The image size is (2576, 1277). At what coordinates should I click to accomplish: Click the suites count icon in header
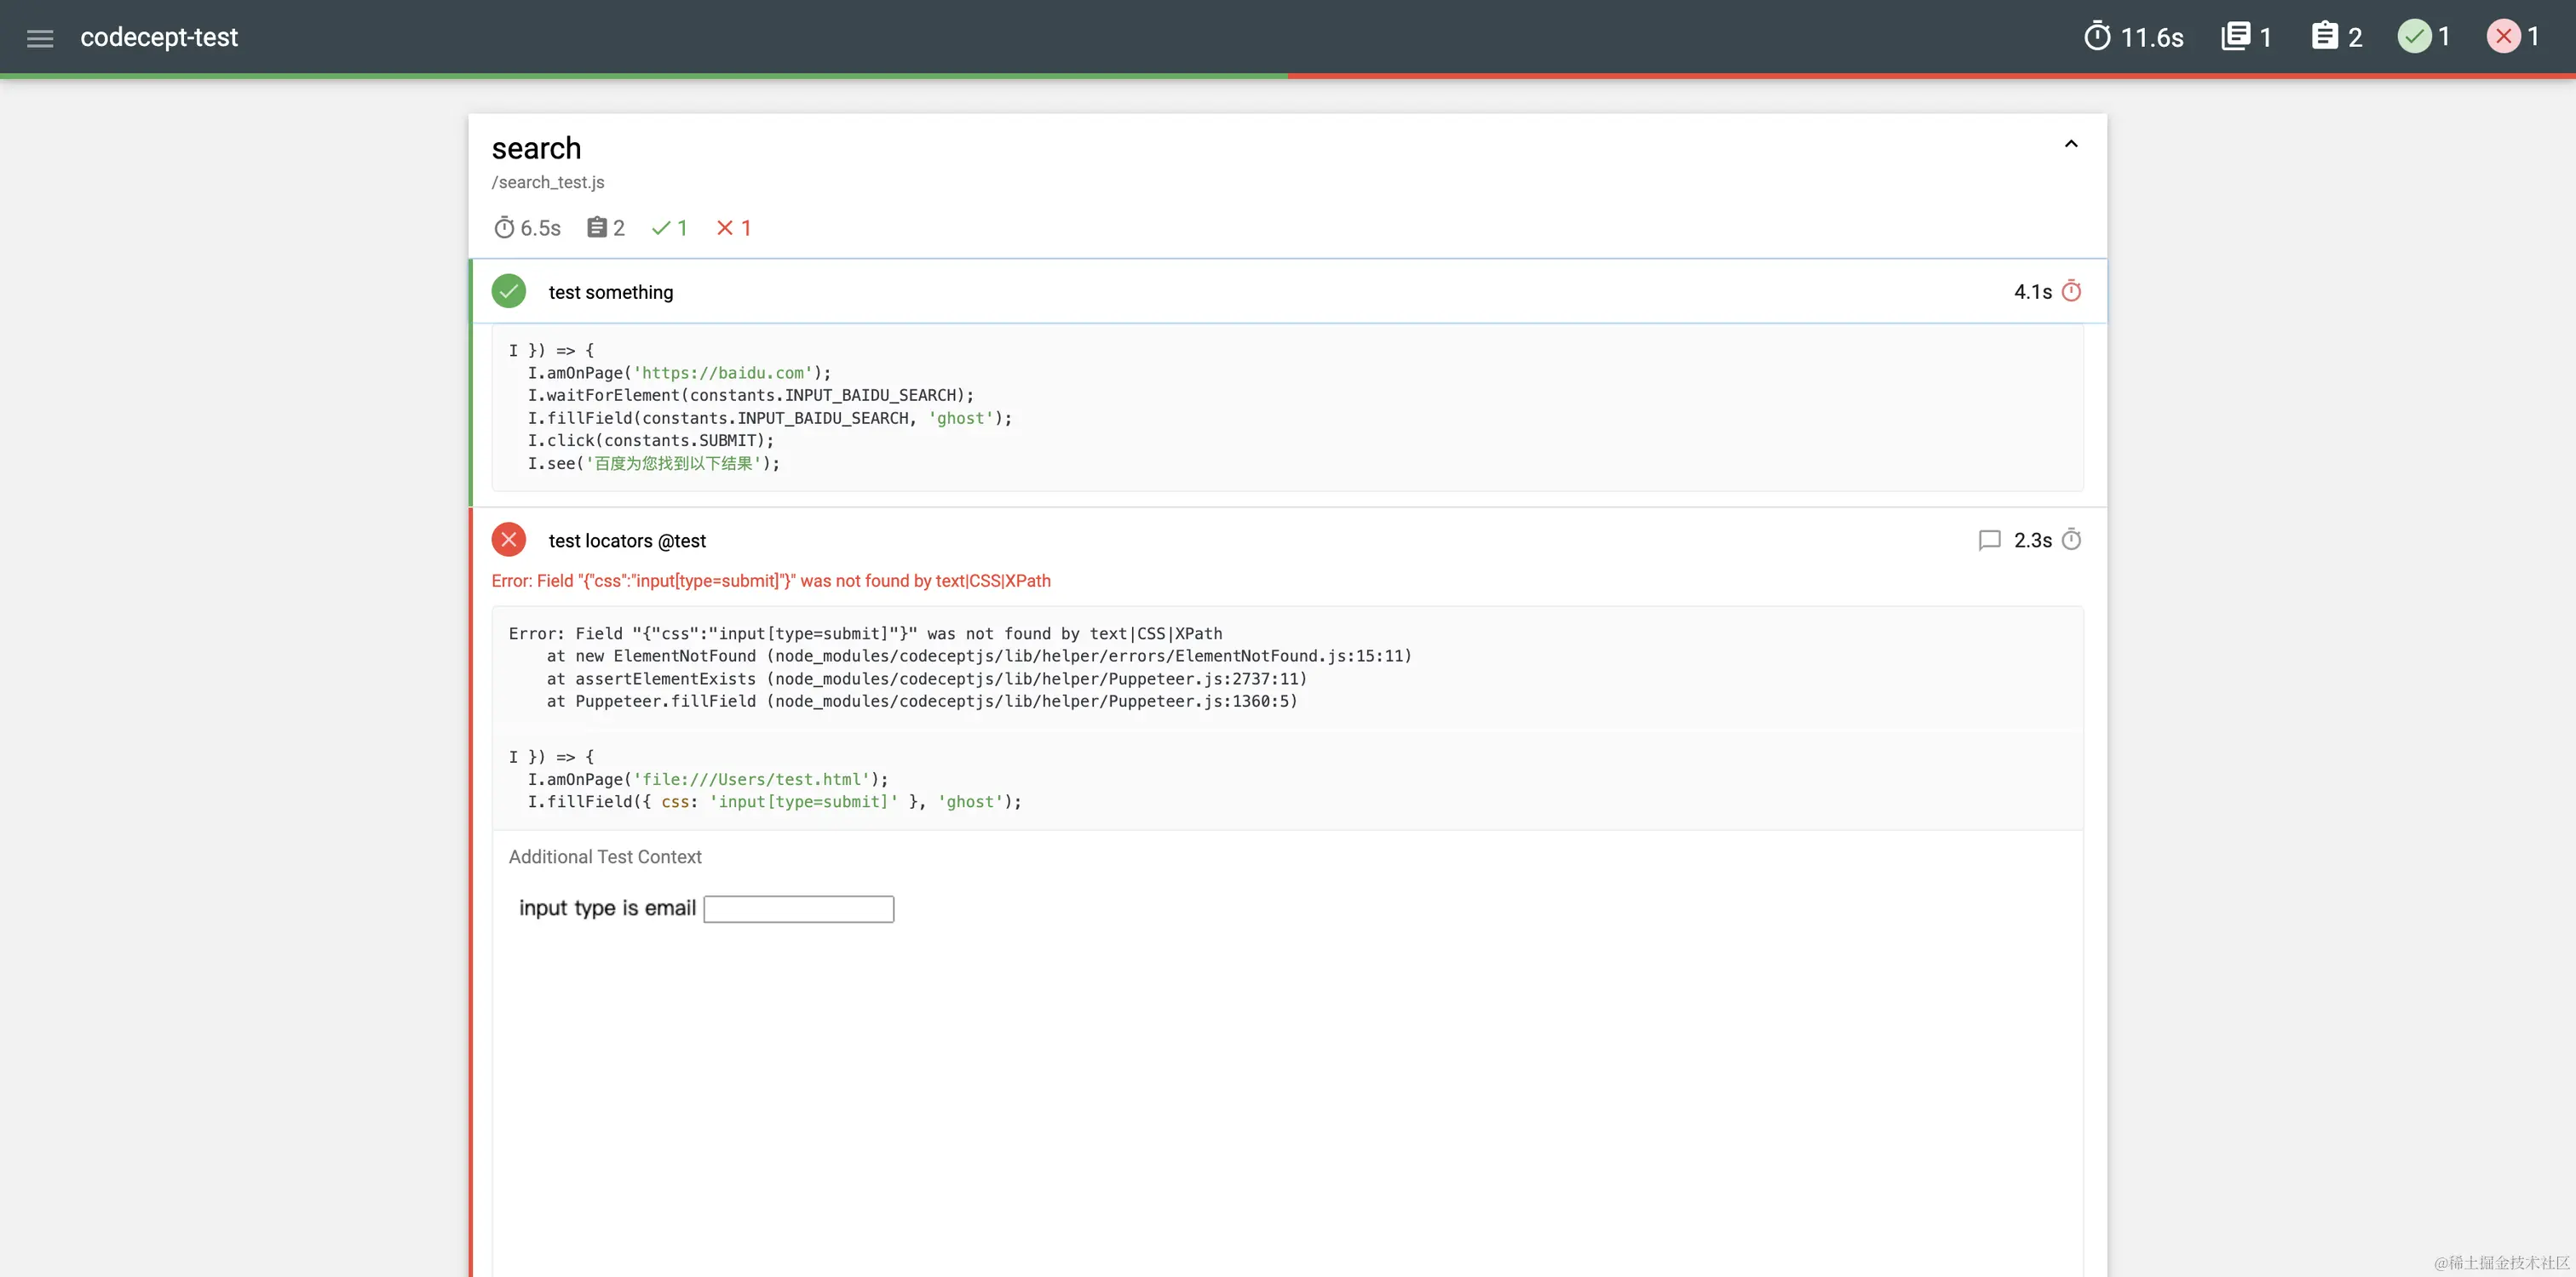point(2235,37)
